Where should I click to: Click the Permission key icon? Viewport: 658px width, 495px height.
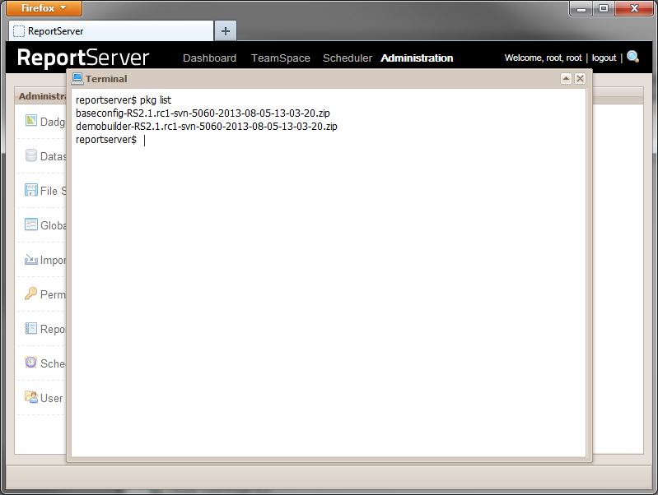31,294
